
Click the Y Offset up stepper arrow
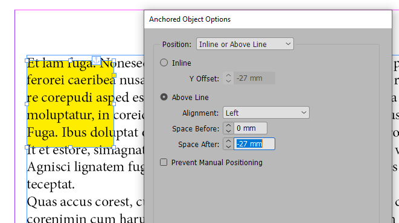point(228,75)
